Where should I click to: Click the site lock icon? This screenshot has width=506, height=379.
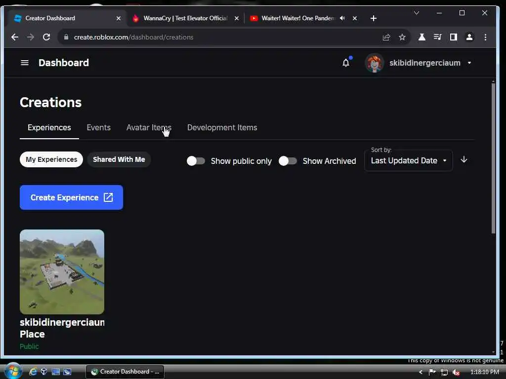click(x=66, y=37)
